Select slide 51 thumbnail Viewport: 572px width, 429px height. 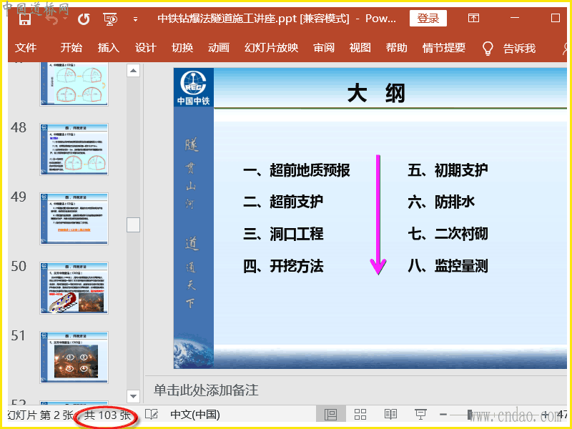click(74, 357)
